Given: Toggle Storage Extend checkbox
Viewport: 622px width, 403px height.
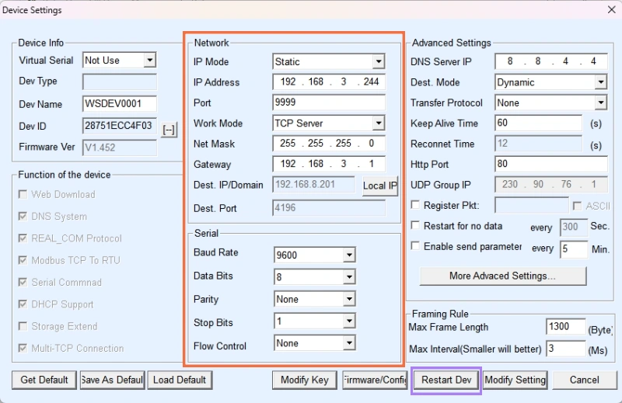Looking at the screenshot, I should [x=23, y=326].
